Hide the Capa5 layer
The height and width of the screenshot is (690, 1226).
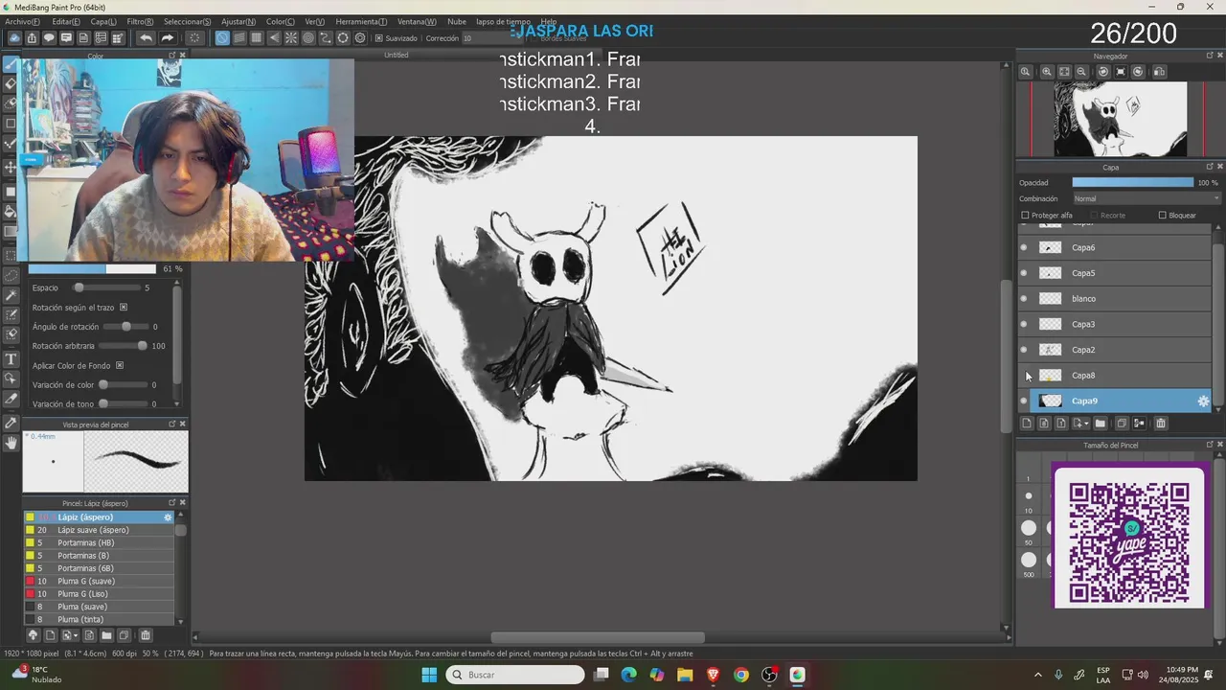tap(1024, 273)
